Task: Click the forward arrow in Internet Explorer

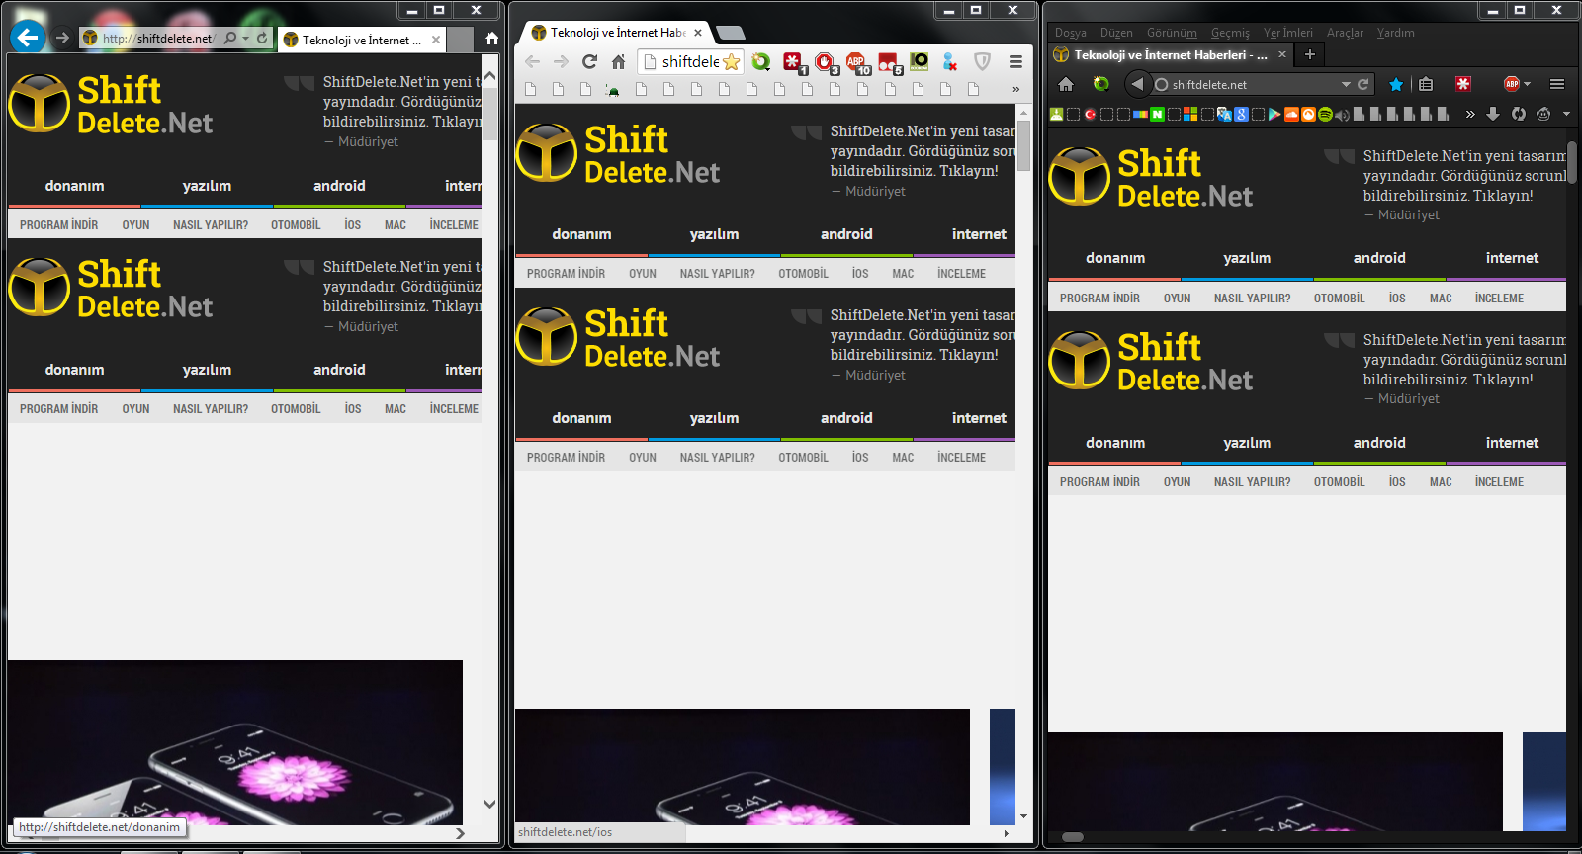Action: tap(62, 38)
